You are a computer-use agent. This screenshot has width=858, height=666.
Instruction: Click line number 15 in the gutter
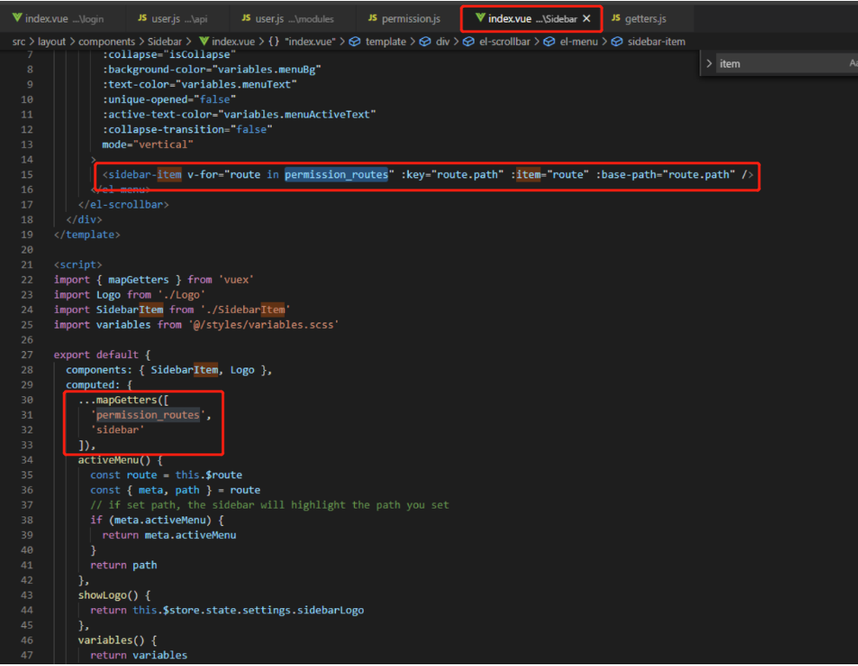click(x=27, y=175)
